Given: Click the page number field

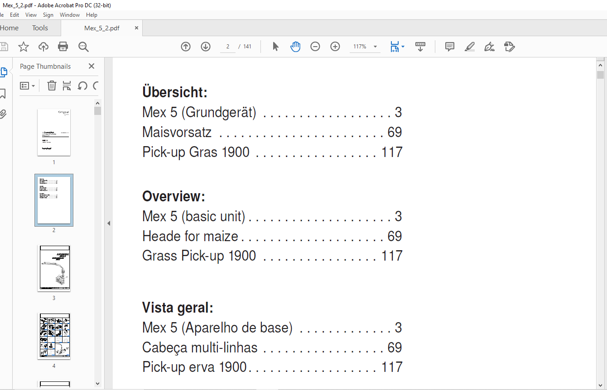Looking at the screenshot, I should 228,47.
